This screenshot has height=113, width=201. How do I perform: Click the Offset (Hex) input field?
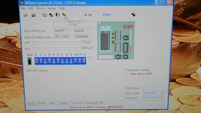pos(153,88)
